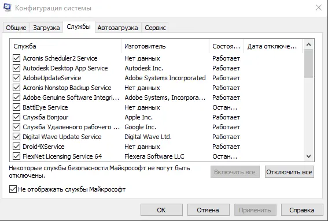Click Apple Inc. manufacturer cell

tap(138, 117)
